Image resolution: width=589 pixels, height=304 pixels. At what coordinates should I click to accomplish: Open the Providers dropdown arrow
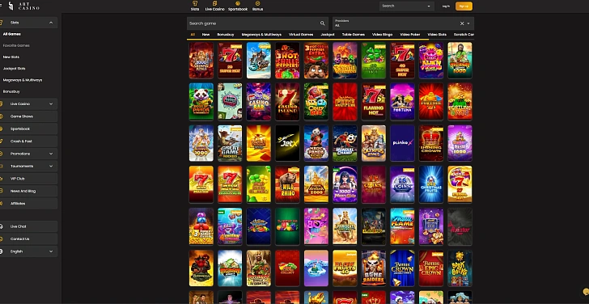click(x=468, y=23)
